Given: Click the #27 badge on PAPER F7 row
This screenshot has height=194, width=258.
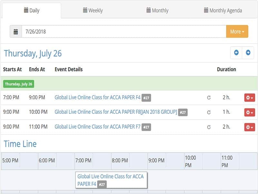Looking at the screenshot, I should [146, 127].
